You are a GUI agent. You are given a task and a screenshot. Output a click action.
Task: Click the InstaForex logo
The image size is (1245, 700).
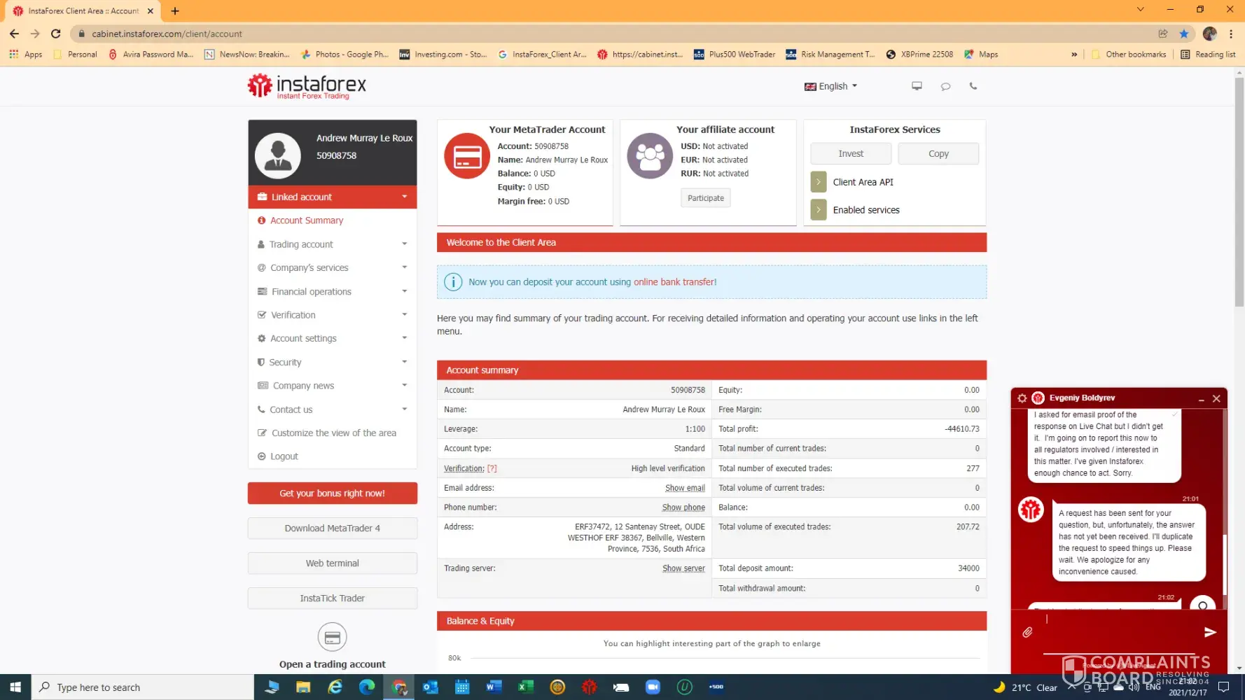[x=307, y=86]
